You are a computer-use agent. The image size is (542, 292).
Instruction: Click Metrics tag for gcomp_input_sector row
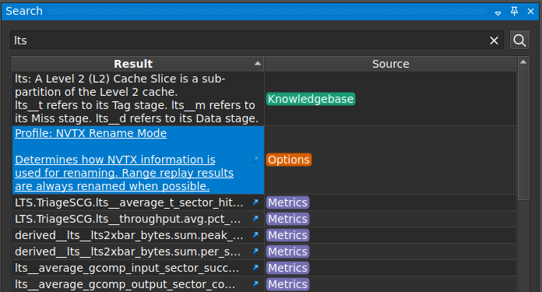coord(287,268)
